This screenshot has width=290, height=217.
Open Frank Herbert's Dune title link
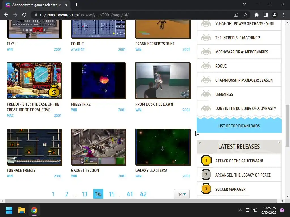pyautogui.click(x=155, y=44)
